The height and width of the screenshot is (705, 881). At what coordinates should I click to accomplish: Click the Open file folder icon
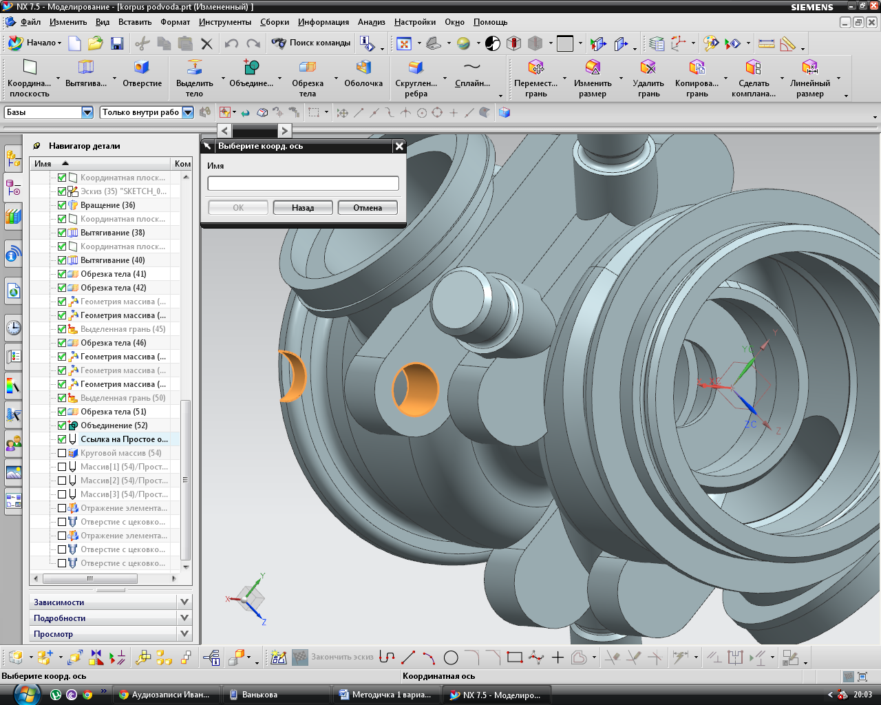point(96,43)
